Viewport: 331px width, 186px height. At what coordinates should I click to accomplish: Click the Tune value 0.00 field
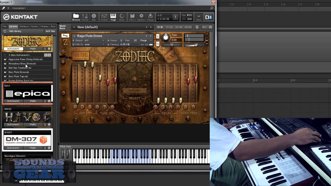[176, 40]
